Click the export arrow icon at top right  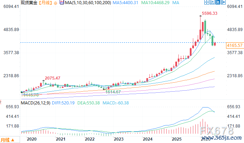pos(223,2)
